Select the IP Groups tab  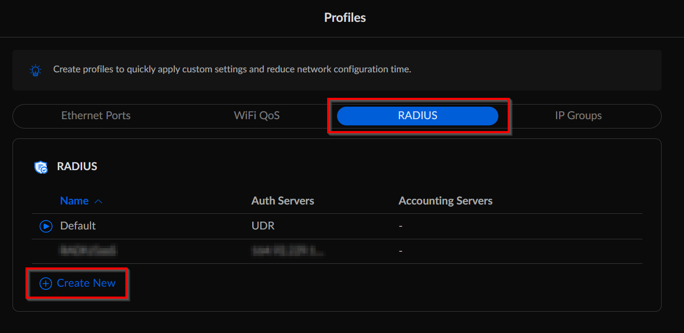tap(578, 116)
